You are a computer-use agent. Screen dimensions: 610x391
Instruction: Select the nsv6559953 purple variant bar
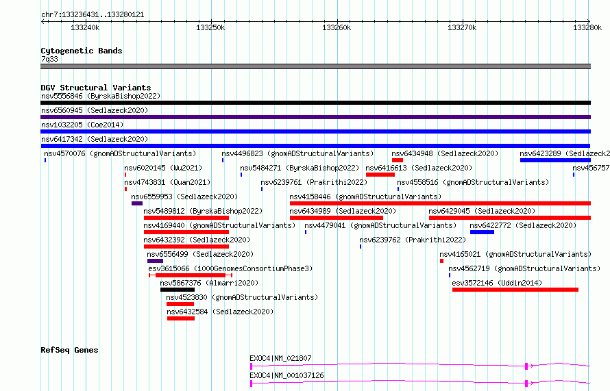click(137, 203)
